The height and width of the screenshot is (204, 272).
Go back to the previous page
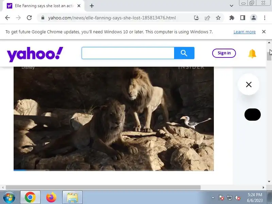[7, 18]
